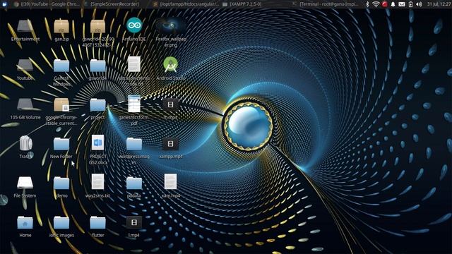The height and width of the screenshot is (254, 452).
Task: Open the Ganesh Windows folder
Action: (61, 66)
